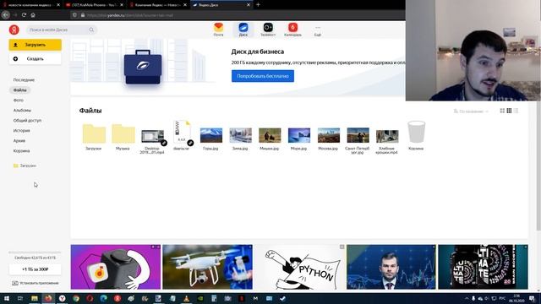Image resolution: width=541 pixels, height=304 pixels.
Task: Open the notification center in system tray
Action: [x=532, y=298]
